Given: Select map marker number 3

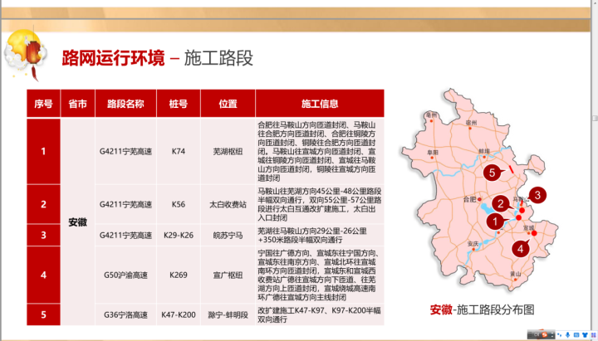Looking at the screenshot, I should [x=537, y=195].
